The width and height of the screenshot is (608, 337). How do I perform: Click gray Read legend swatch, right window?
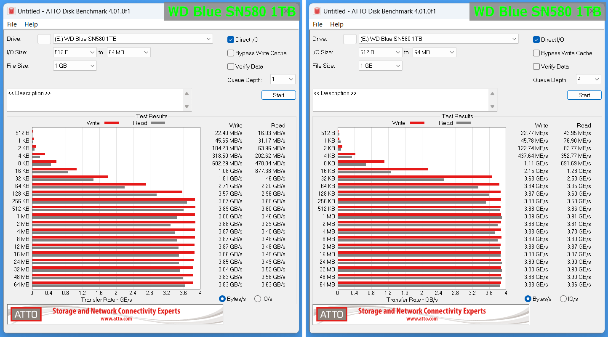(464, 123)
